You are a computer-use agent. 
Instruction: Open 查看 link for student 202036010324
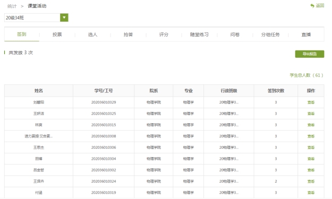coord(311,181)
